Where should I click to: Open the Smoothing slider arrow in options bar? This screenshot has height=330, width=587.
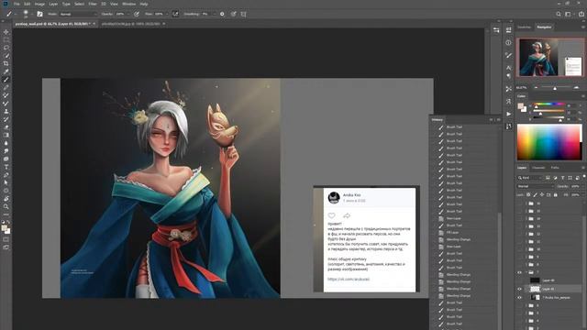pyautogui.click(x=214, y=14)
